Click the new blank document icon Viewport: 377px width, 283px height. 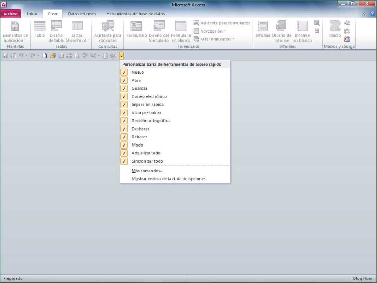[45, 56]
